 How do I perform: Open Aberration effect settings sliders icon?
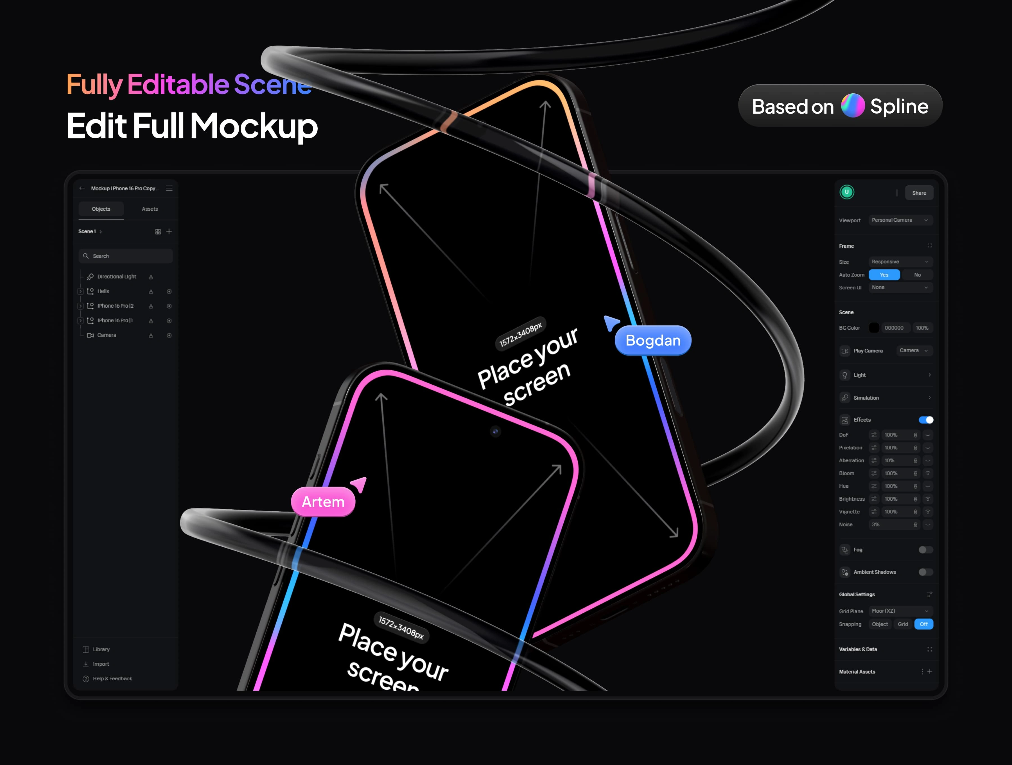tap(874, 461)
